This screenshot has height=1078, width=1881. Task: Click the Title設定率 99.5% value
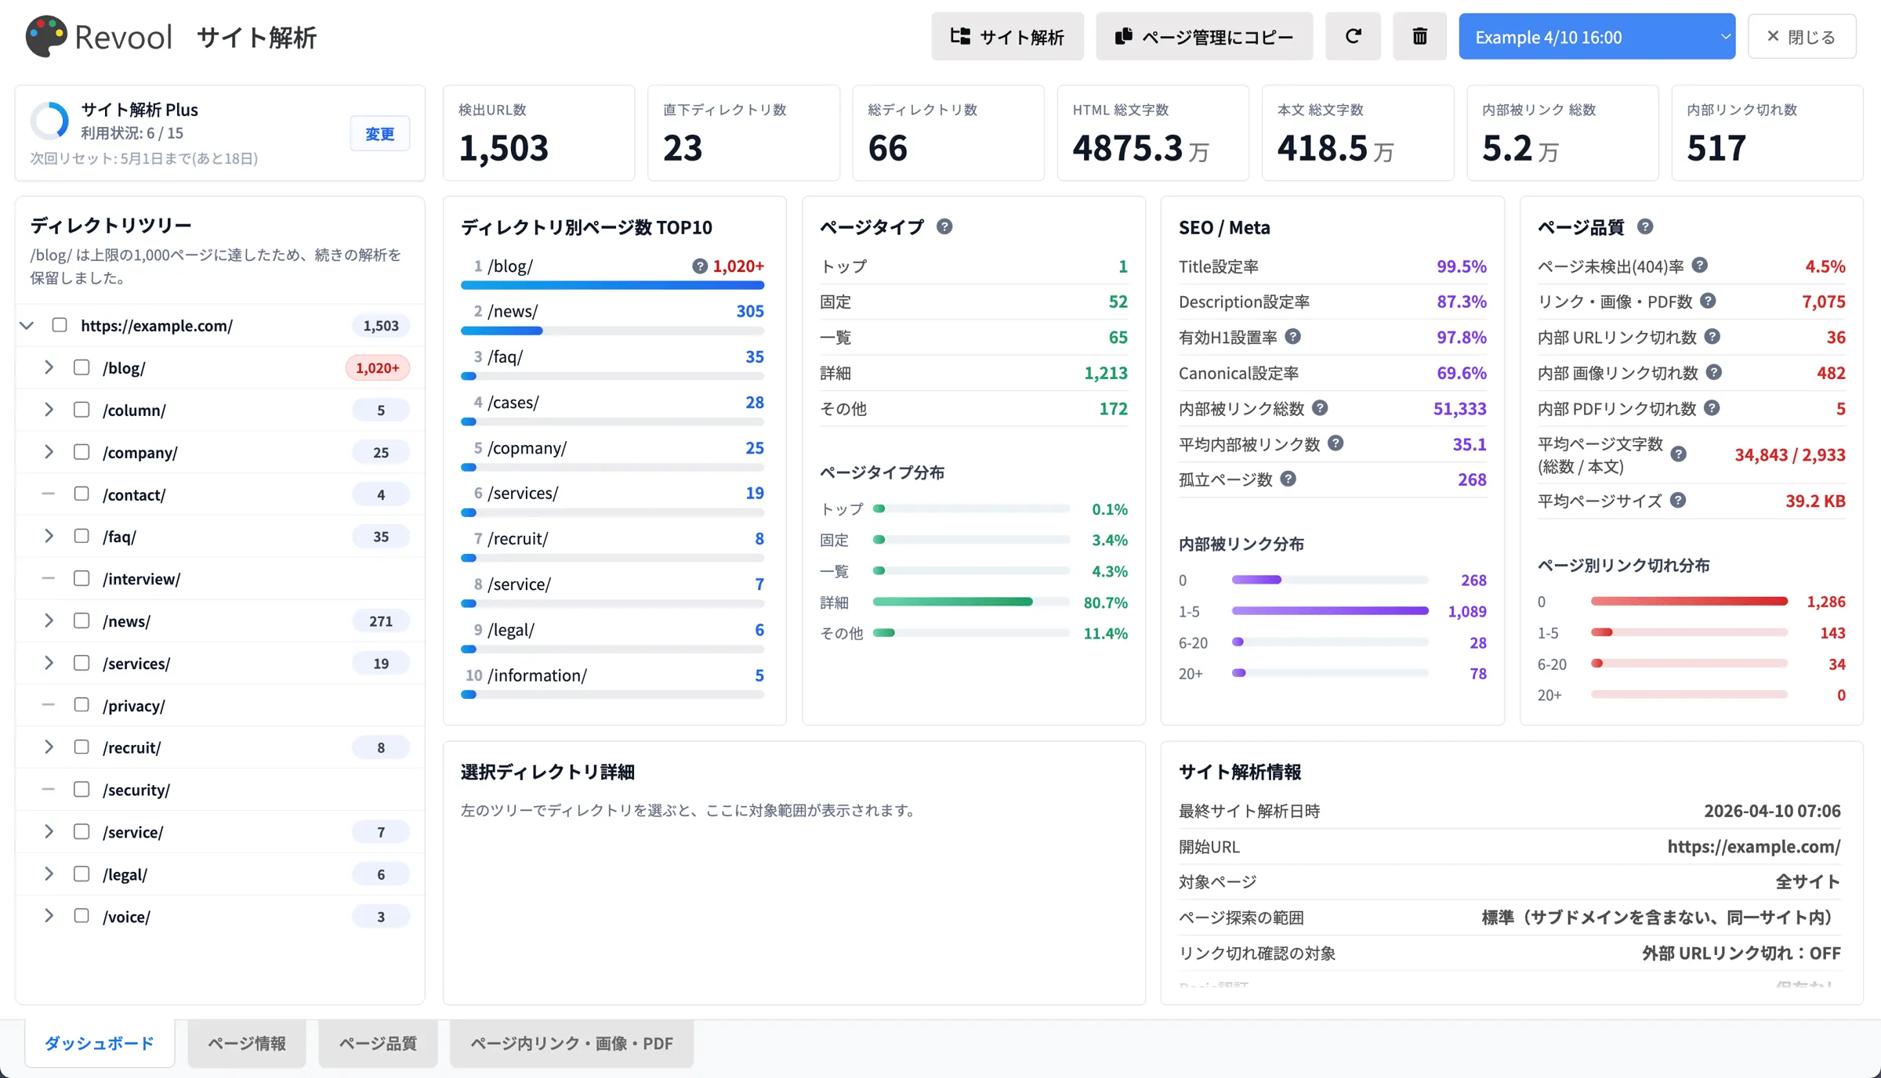click(x=1461, y=266)
